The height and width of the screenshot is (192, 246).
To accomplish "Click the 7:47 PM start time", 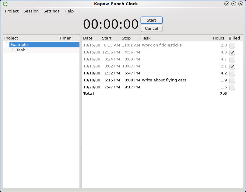I will point(112,87).
